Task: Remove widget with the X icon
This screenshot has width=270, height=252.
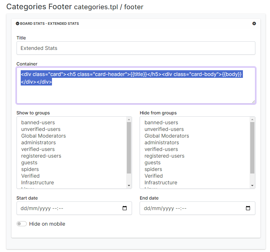Action: [x=254, y=24]
